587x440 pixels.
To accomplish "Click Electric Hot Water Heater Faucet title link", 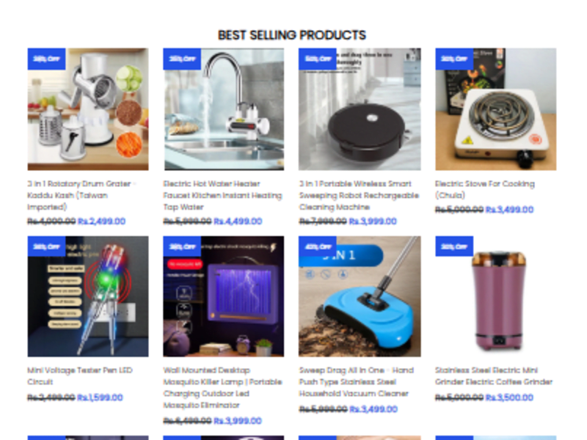I will point(223,195).
